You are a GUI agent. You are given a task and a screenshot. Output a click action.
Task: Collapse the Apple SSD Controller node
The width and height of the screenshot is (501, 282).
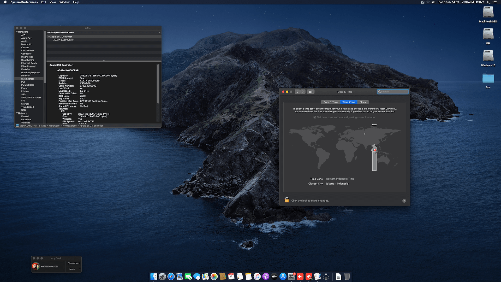(x=49, y=37)
